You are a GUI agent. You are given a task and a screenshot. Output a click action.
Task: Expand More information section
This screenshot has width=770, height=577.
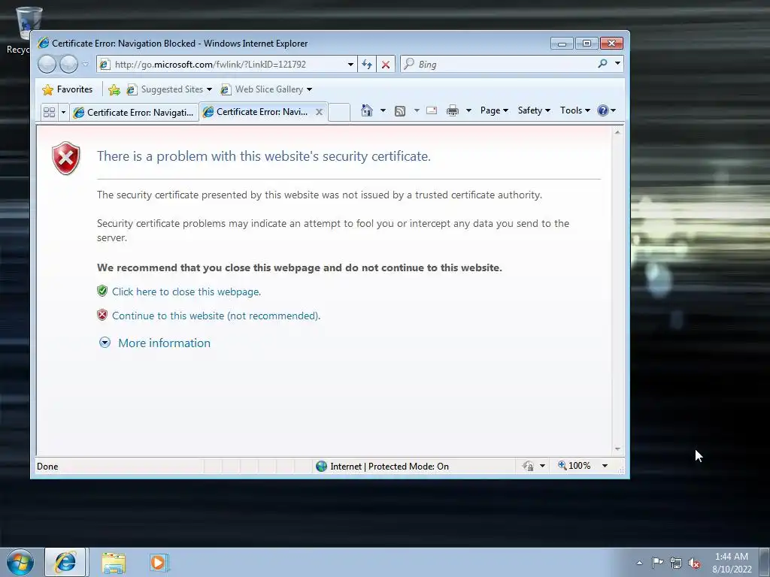(x=164, y=343)
